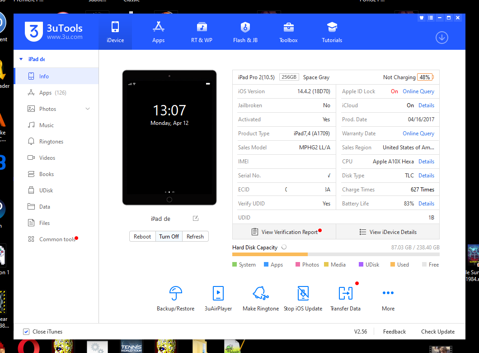This screenshot has width=479, height=353.
Task: Click the Apps legend swatch
Action: tap(266, 265)
